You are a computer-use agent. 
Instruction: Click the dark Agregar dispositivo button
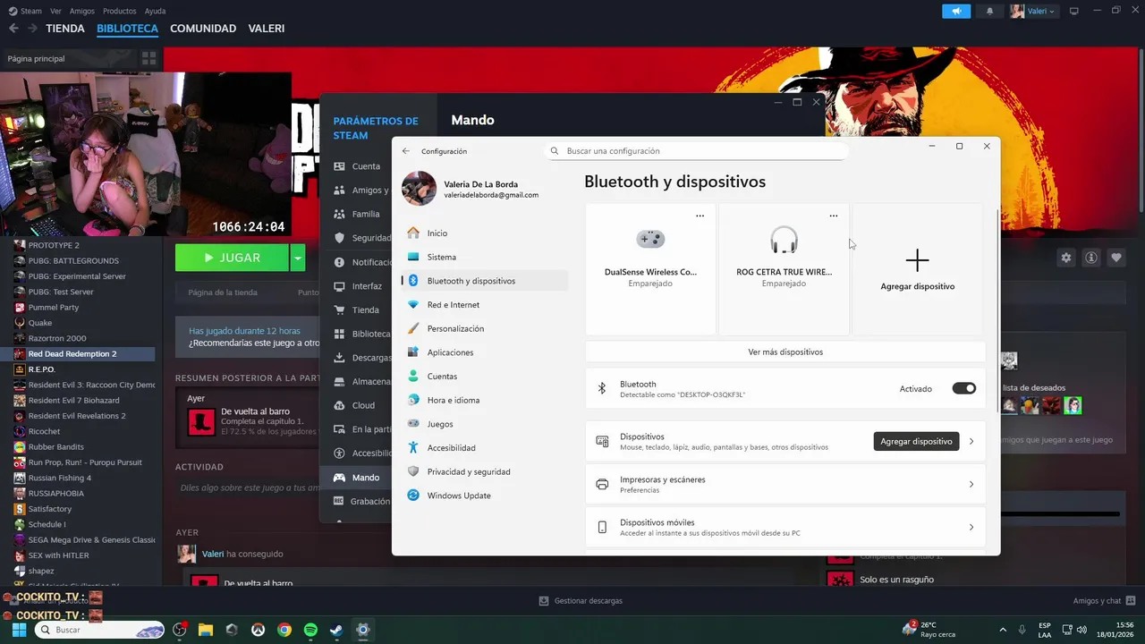point(916,441)
